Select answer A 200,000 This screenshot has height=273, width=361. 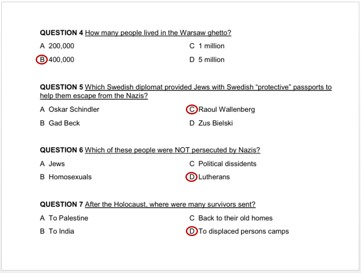click(x=57, y=46)
